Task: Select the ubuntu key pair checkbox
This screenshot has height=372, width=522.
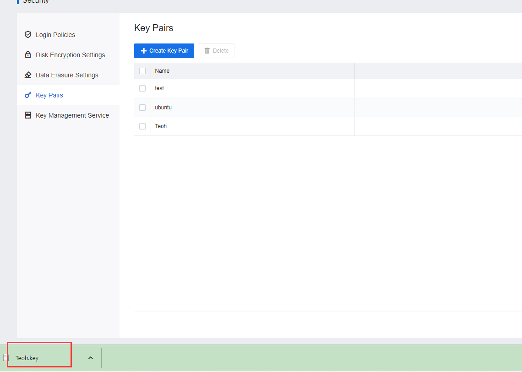Action: [x=142, y=108]
